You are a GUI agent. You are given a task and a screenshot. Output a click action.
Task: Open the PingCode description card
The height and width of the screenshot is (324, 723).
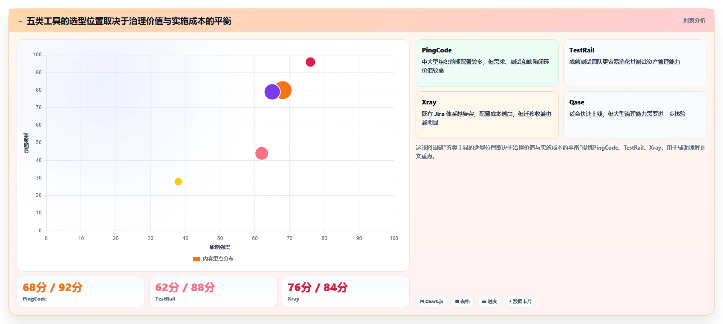487,63
